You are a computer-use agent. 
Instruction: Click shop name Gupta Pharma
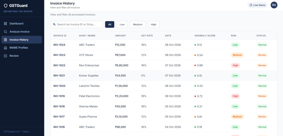coord(88,117)
